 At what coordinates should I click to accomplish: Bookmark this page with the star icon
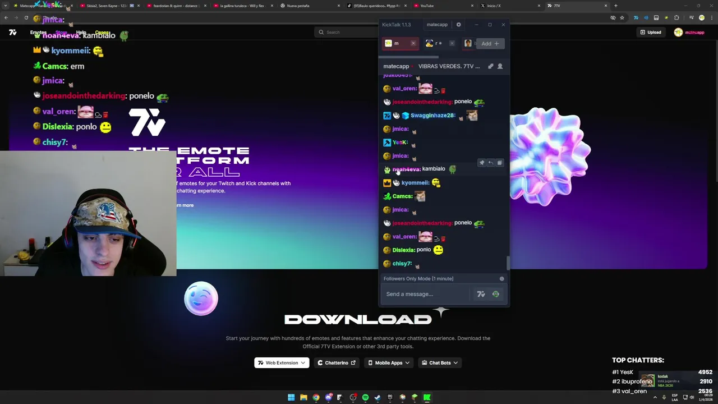(x=622, y=17)
